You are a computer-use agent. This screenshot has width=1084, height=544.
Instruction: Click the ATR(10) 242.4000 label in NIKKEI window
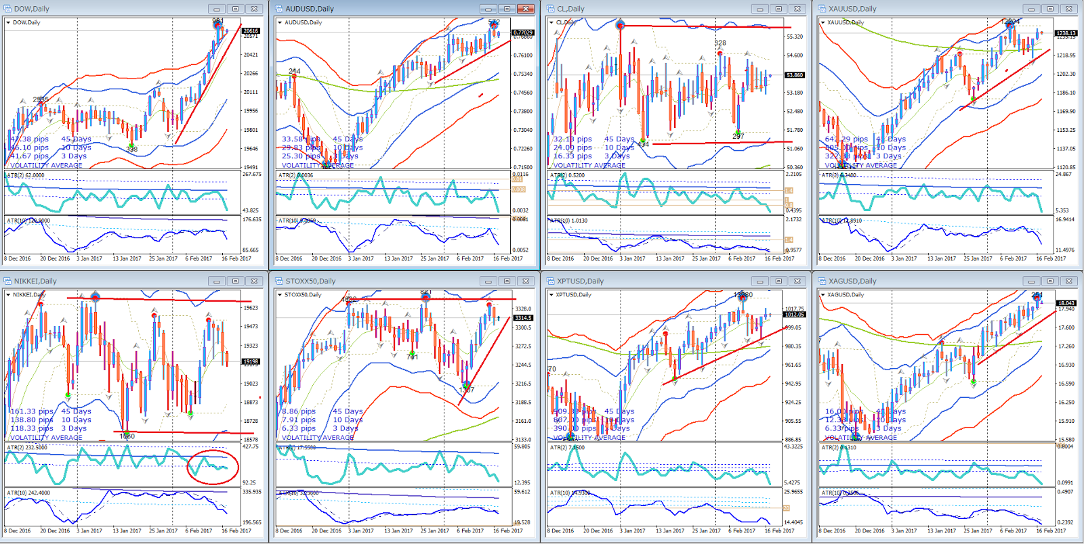point(29,493)
